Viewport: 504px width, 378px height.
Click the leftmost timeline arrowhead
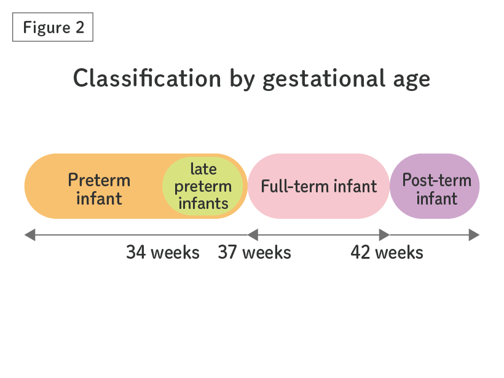[x=30, y=235]
